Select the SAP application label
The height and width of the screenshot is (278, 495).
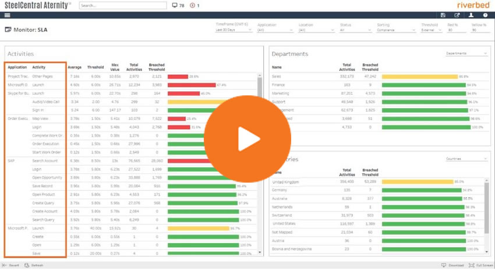11,161
